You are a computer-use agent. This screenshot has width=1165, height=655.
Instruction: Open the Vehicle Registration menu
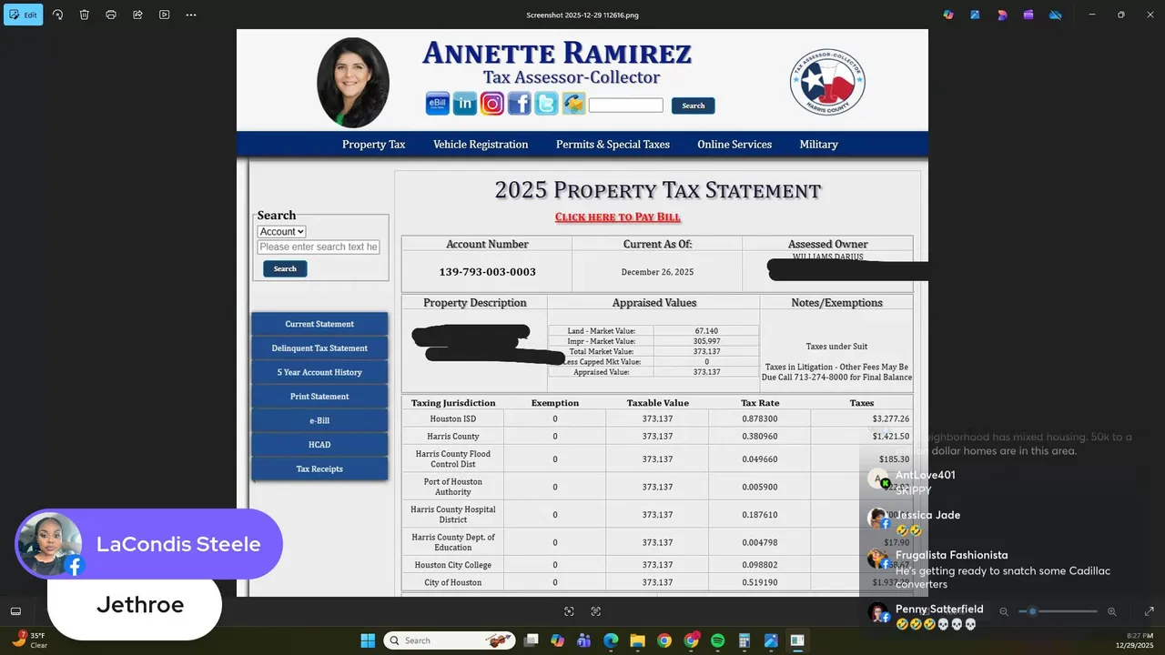(481, 145)
